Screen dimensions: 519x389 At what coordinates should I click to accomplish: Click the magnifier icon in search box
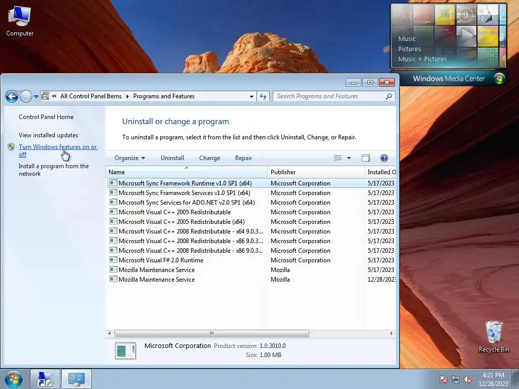(x=389, y=96)
